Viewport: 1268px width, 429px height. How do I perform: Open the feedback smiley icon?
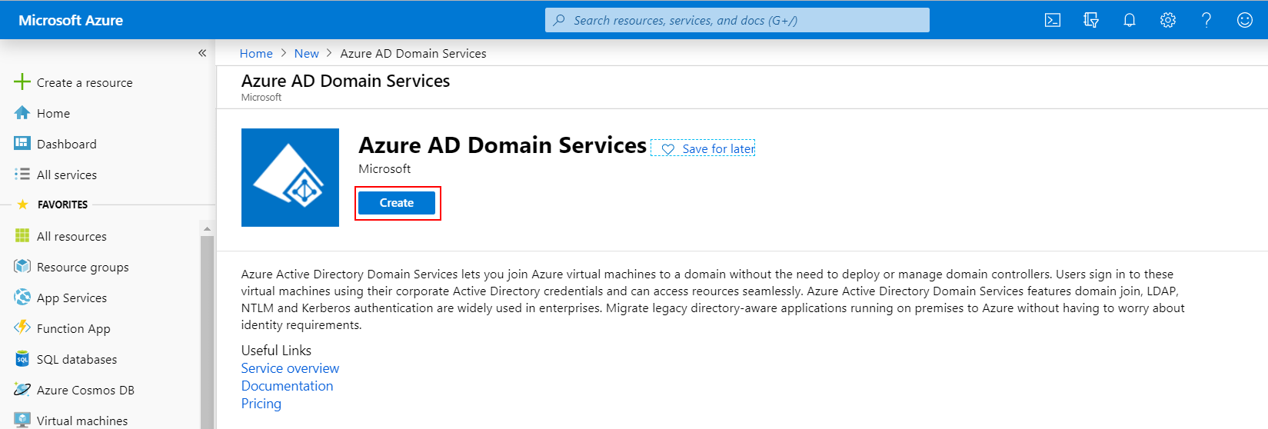(1245, 20)
